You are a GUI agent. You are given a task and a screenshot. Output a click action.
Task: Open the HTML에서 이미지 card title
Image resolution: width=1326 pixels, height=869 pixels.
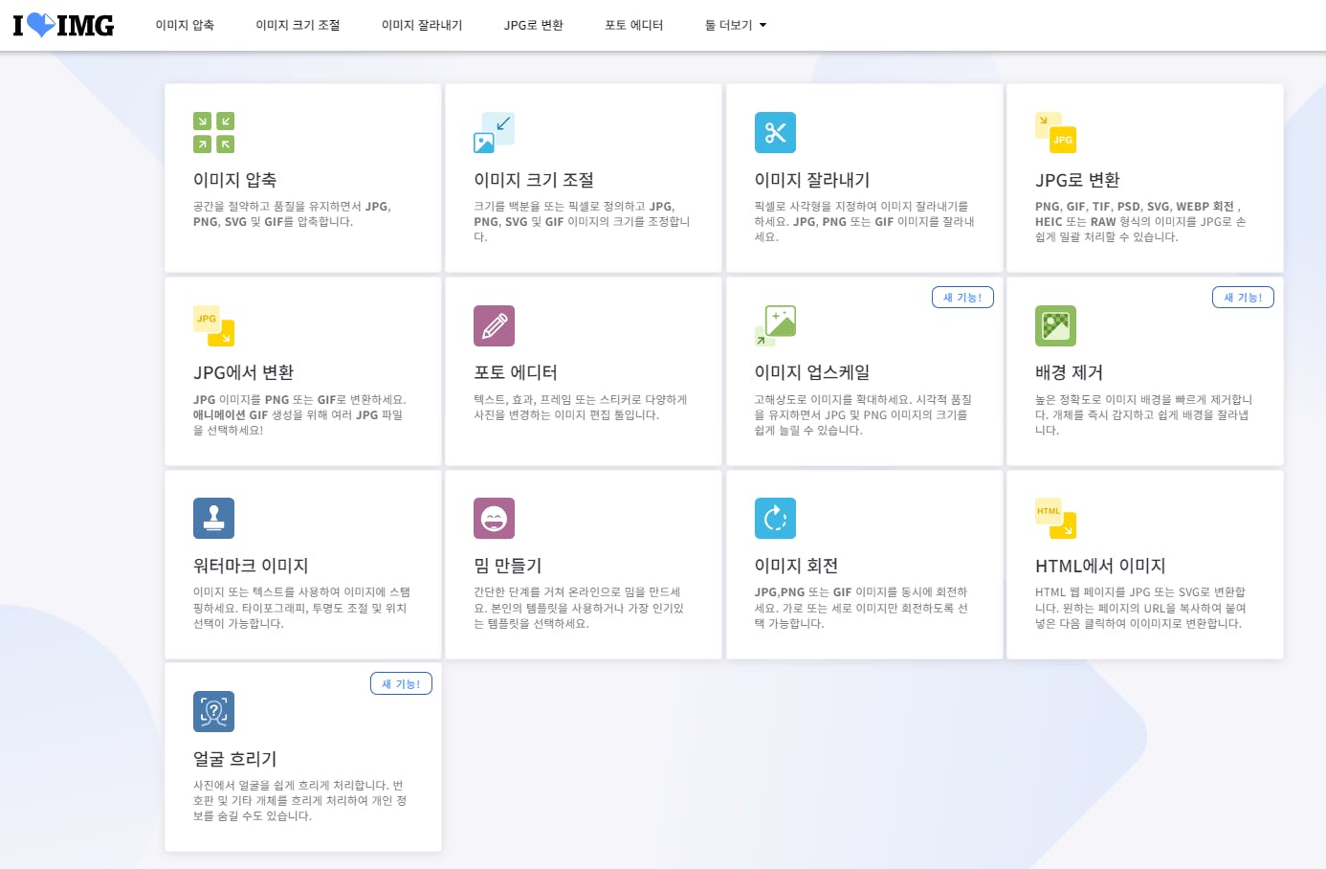[x=1100, y=566]
